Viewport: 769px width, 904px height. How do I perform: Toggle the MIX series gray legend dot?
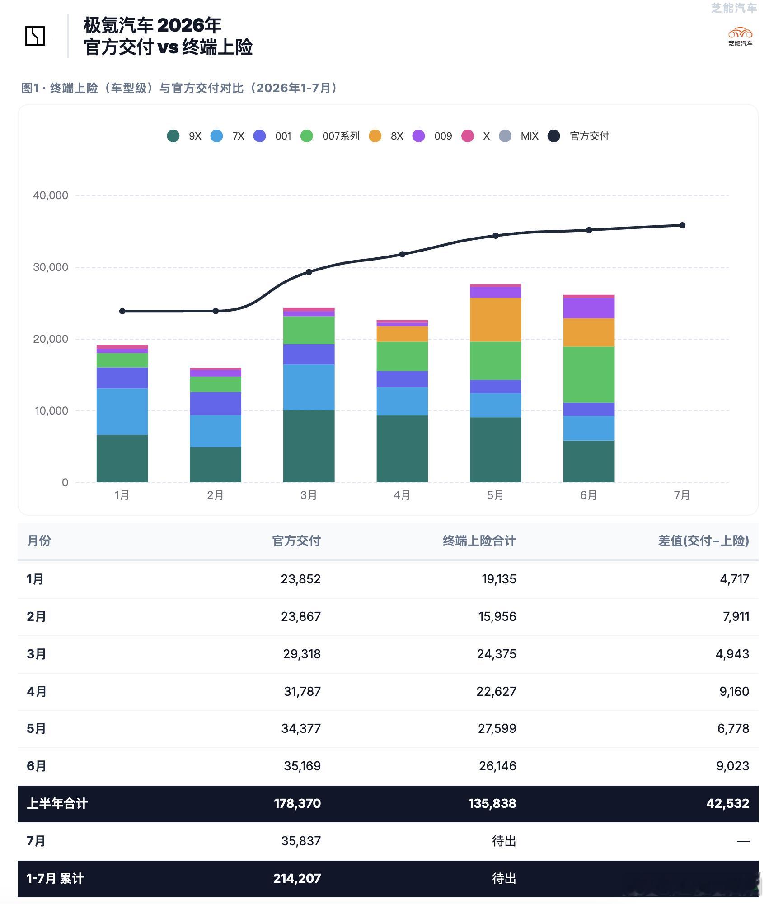click(505, 136)
